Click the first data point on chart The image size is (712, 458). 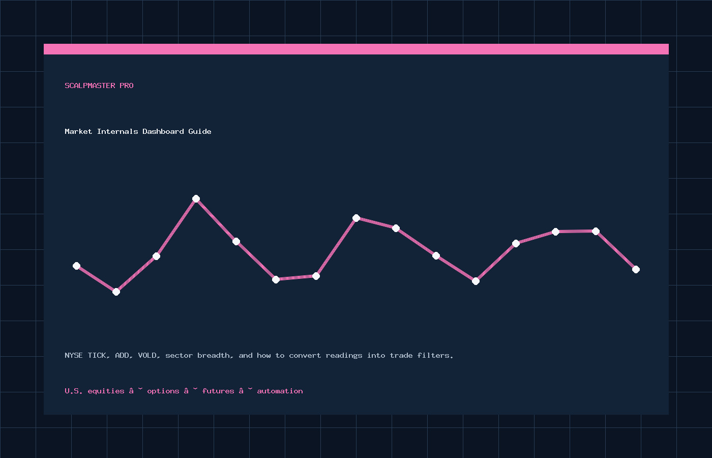tap(76, 266)
